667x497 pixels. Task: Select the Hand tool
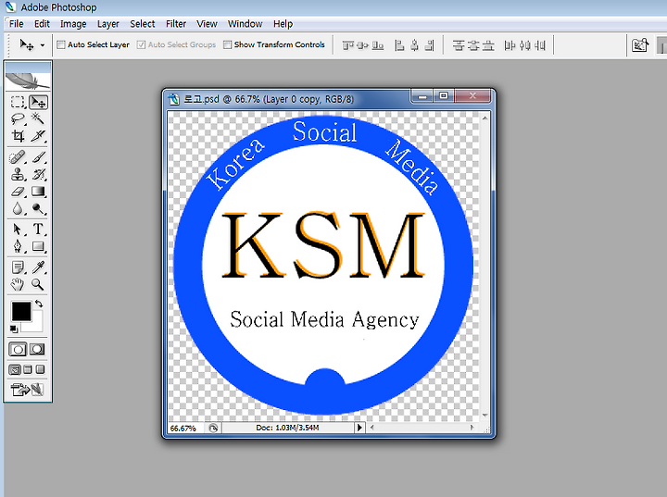tap(18, 284)
